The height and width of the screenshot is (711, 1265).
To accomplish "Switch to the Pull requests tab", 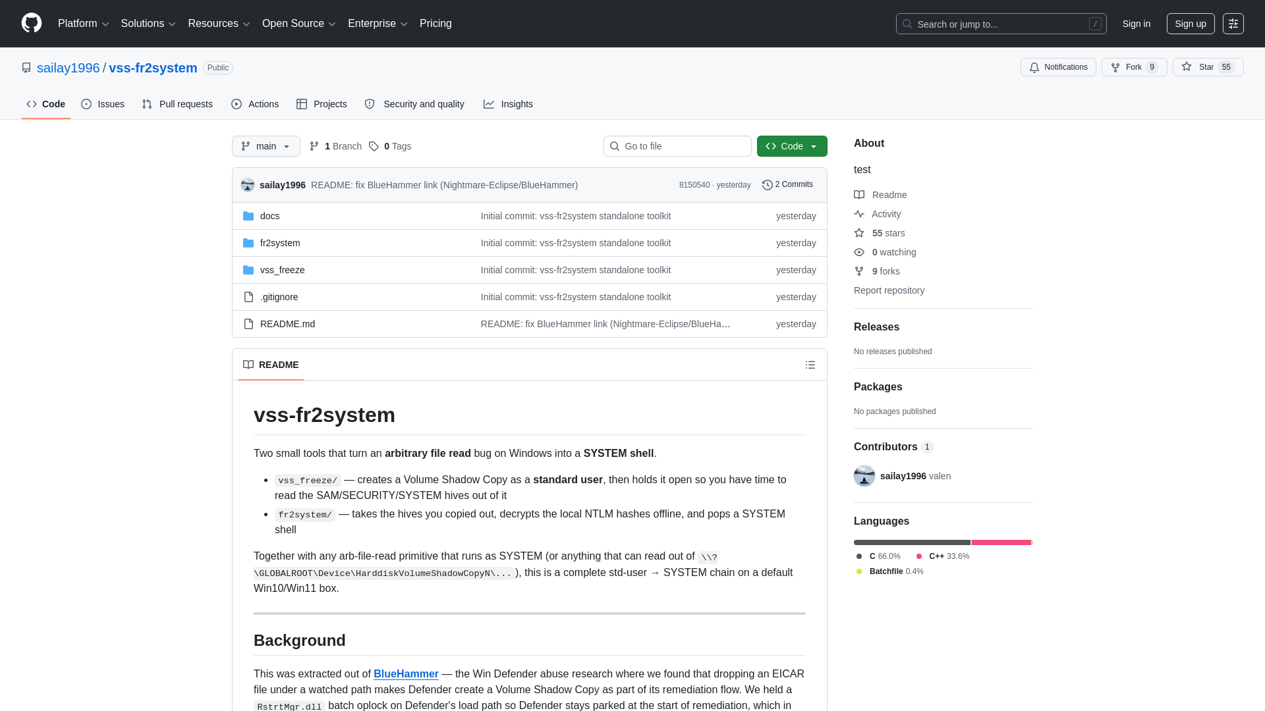I will [x=177, y=104].
